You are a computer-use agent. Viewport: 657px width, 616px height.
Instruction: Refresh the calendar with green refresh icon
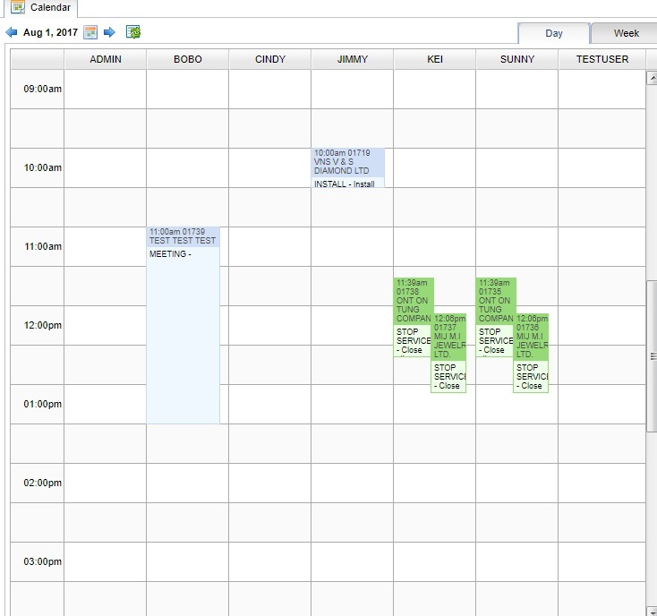point(133,33)
